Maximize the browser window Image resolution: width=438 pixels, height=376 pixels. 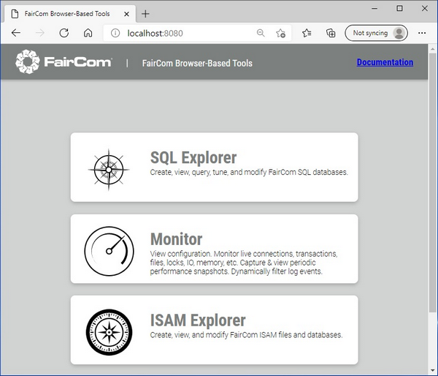click(x=399, y=8)
